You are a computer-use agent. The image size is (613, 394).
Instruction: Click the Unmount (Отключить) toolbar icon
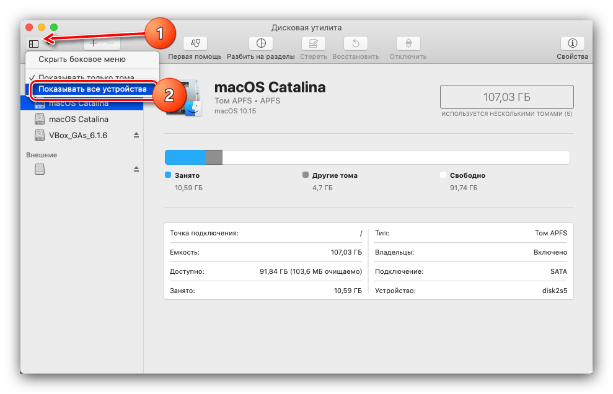[x=408, y=43]
